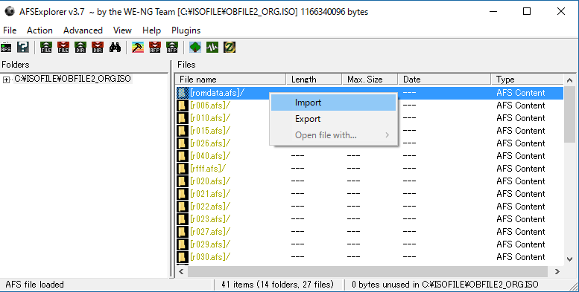Click the folder icon beside [r023.afs]/
The width and height of the screenshot is (579, 292).
(183, 219)
